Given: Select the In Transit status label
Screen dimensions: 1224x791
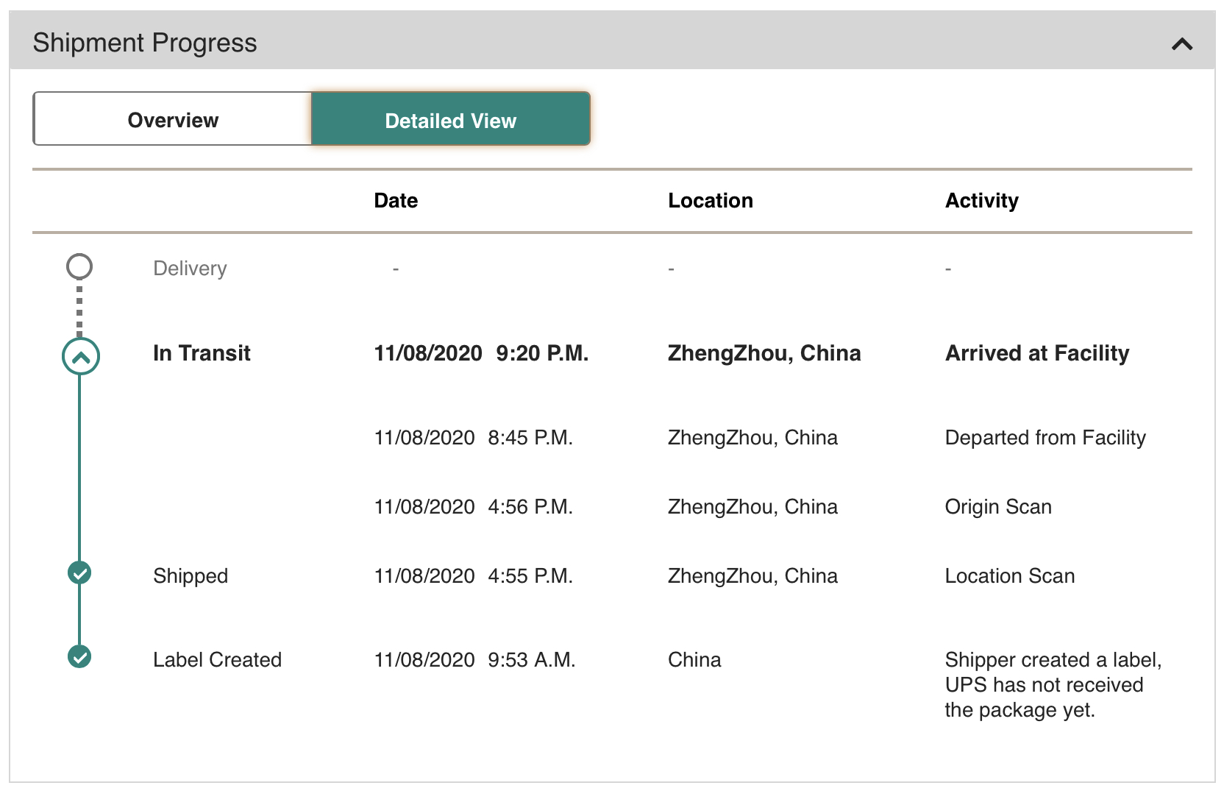Looking at the screenshot, I should tap(202, 353).
